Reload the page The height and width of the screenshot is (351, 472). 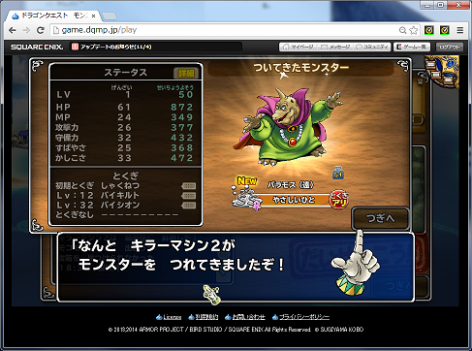pyautogui.click(x=41, y=30)
